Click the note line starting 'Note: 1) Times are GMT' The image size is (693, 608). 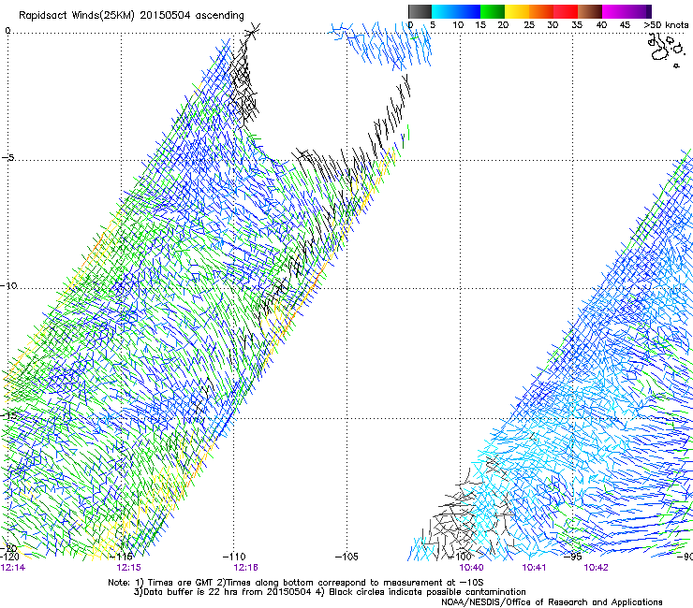point(296,583)
